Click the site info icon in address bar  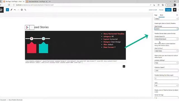[x=14, y=5]
